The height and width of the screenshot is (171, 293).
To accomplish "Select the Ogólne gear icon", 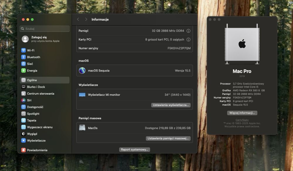I will click(23, 80).
